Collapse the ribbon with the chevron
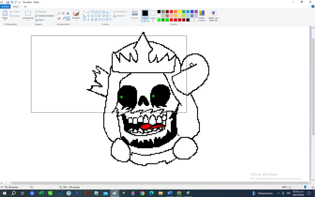315x197 pixels. point(309,6)
